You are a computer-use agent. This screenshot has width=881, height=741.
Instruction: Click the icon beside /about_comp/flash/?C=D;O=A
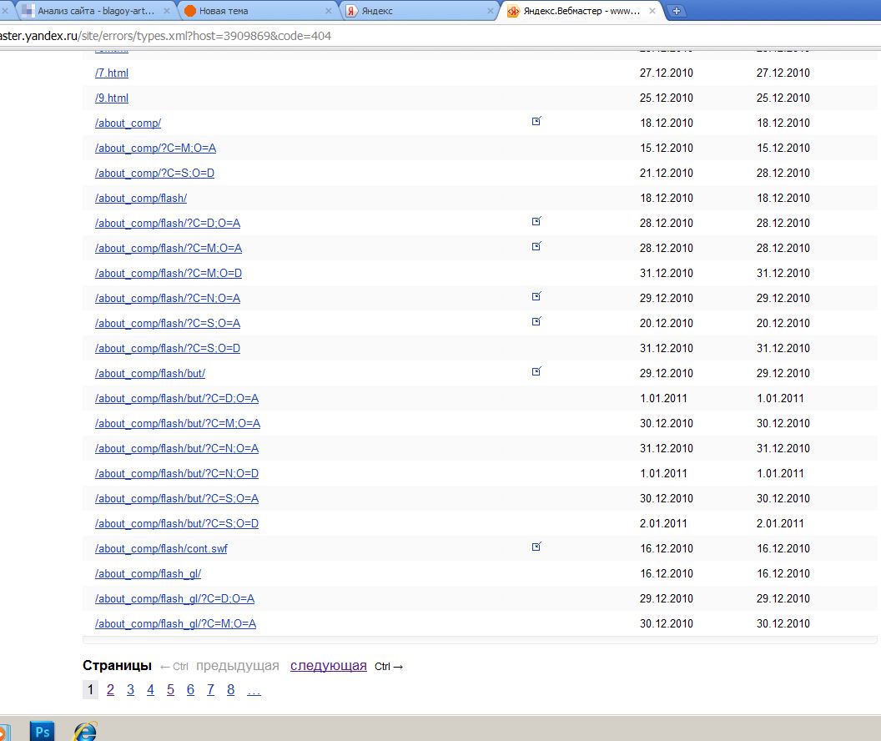(536, 222)
